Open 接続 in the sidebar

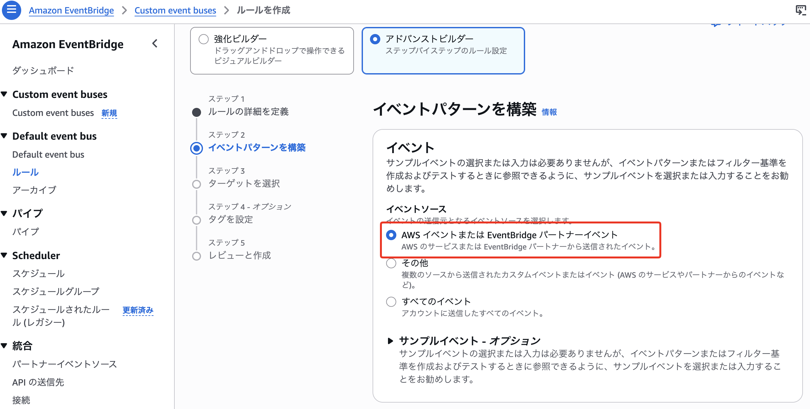[x=21, y=400]
